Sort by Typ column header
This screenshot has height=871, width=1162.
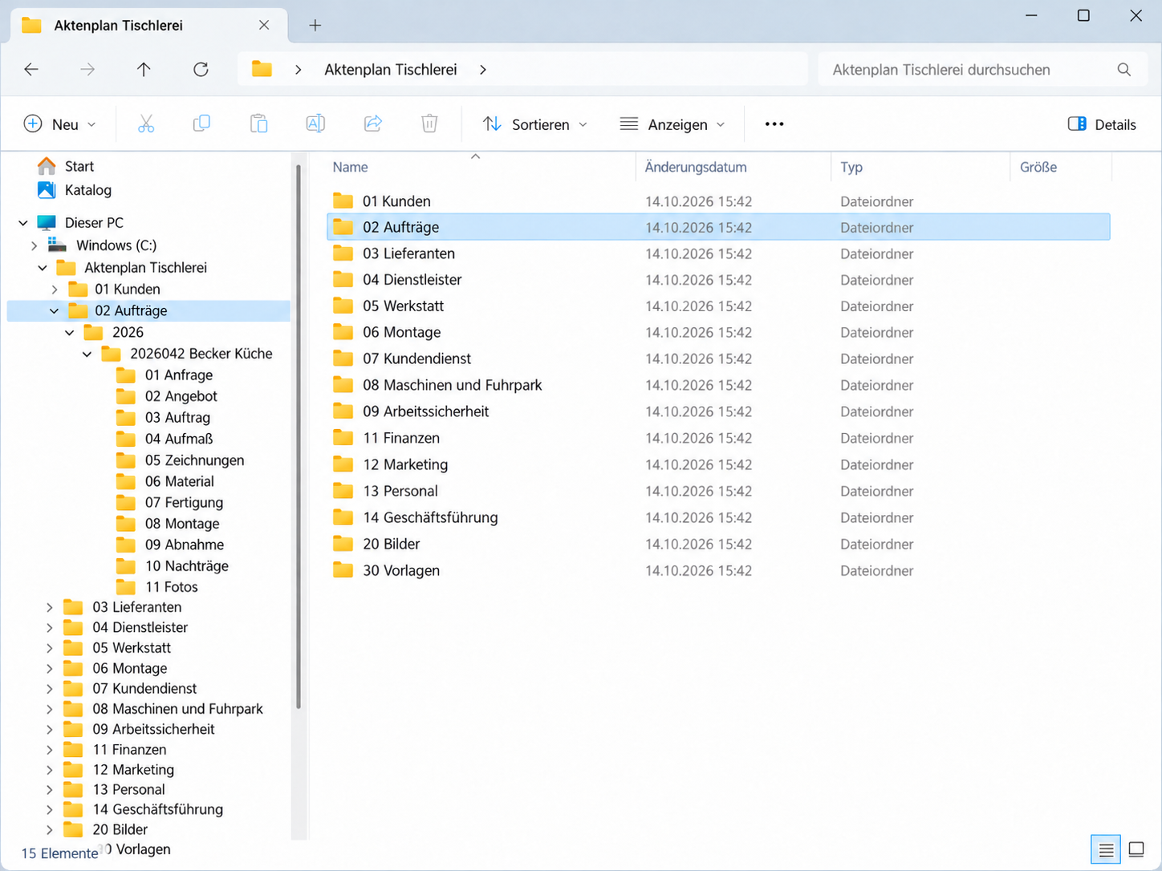(851, 168)
